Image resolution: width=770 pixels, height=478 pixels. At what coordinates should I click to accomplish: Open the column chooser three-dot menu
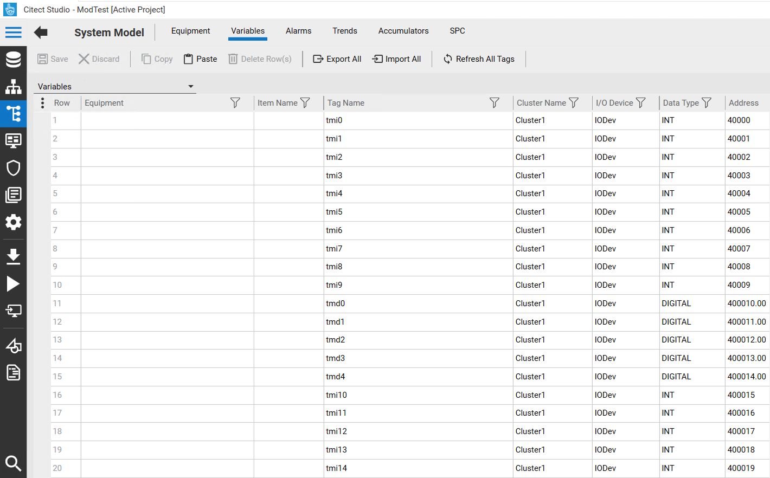click(42, 103)
